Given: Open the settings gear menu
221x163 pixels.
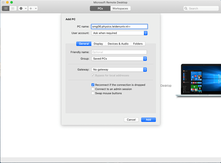Looking at the screenshot, I should pyautogui.click(x=21, y=8).
